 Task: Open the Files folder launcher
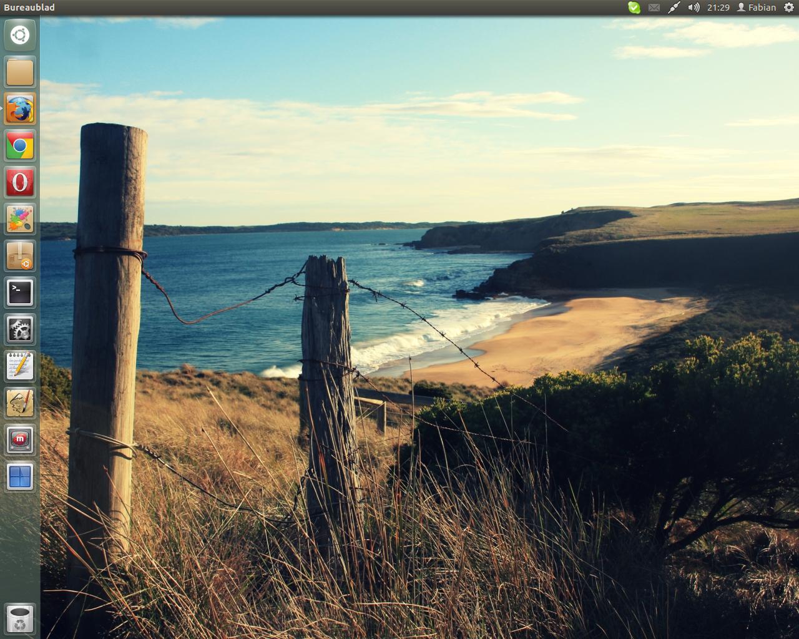click(20, 72)
